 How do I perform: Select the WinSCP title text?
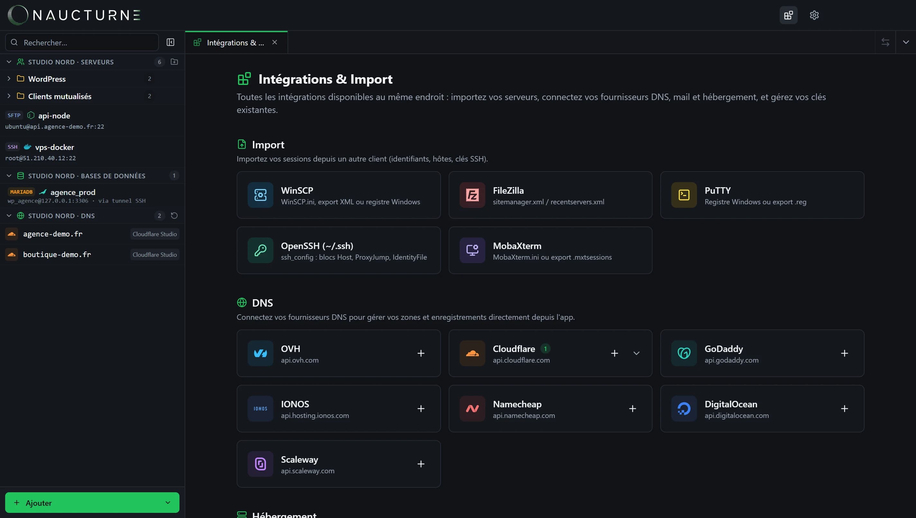click(297, 190)
